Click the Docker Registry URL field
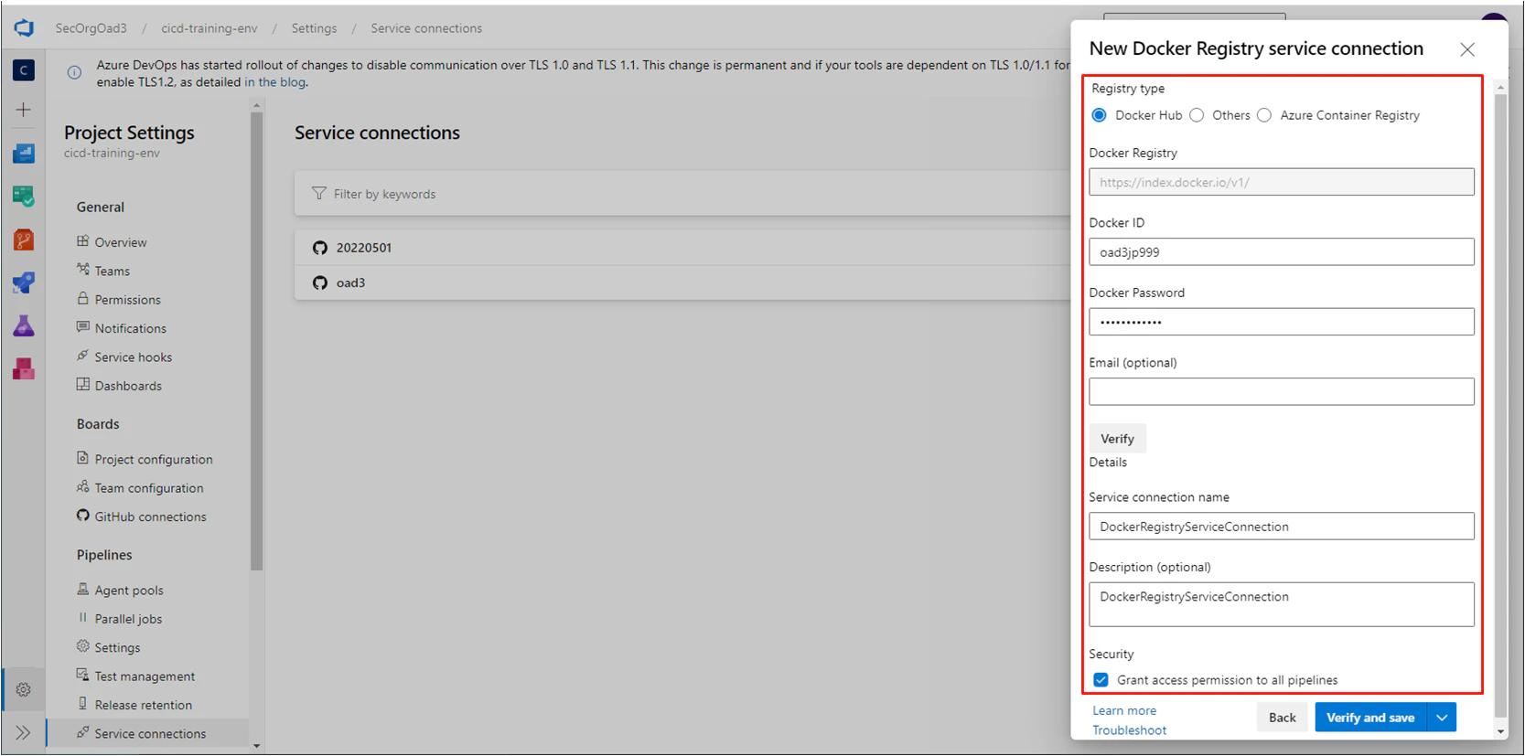1525x756 pixels. pos(1282,182)
